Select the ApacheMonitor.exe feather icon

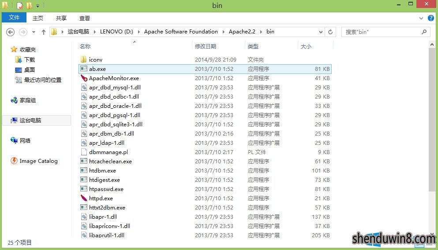(x=84, y=78)
